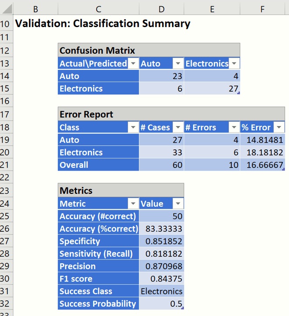Open the % Error filter dropdown
This screenshot has width=289, height=316.
pos(278,127)
